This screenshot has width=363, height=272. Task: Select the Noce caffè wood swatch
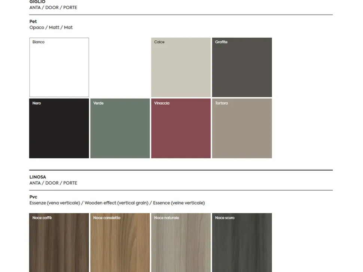click(59, 243)
